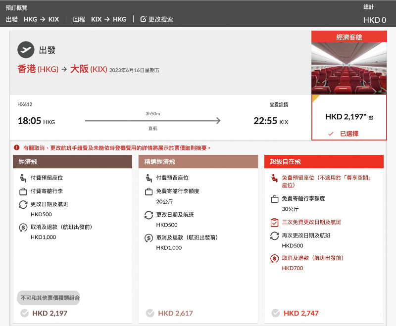This screenshot has height=326, width=396.
Task: Click change-date arrows icon in 精選經濟飛
Action: 149,215
